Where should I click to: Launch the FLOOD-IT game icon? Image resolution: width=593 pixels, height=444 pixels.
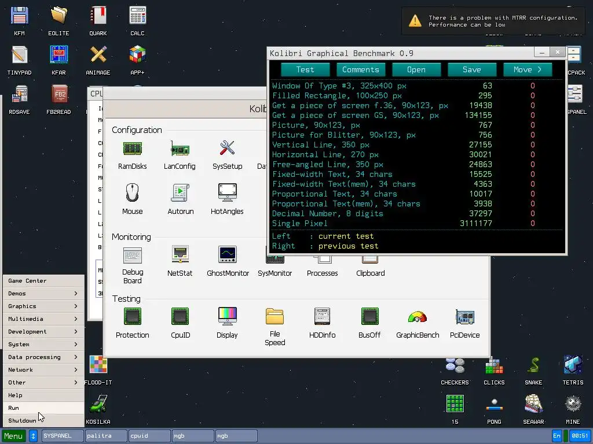[x=98, y=365]
